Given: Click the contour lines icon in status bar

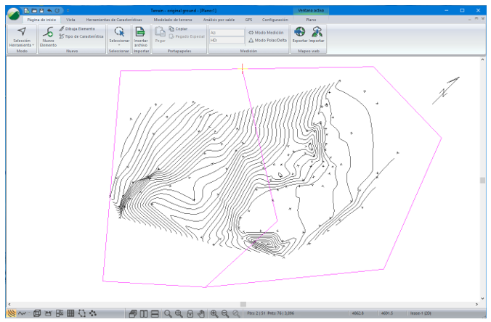Looking at the screenshot, I should tap(11, 313).
